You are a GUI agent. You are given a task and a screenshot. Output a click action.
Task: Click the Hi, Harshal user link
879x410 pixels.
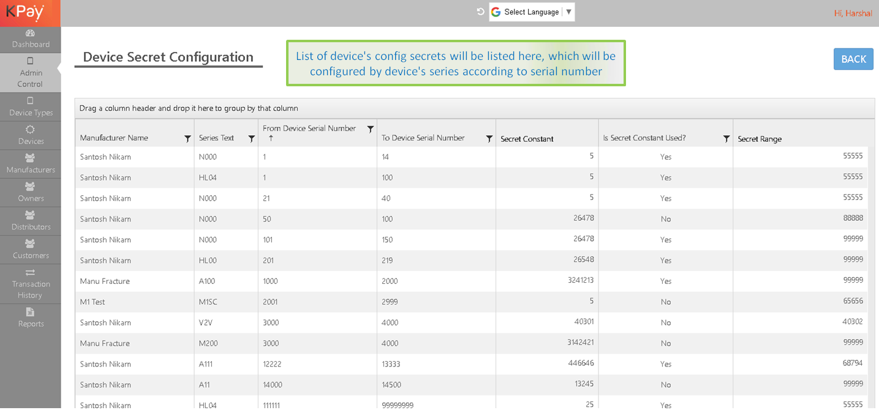coord(853,13)
